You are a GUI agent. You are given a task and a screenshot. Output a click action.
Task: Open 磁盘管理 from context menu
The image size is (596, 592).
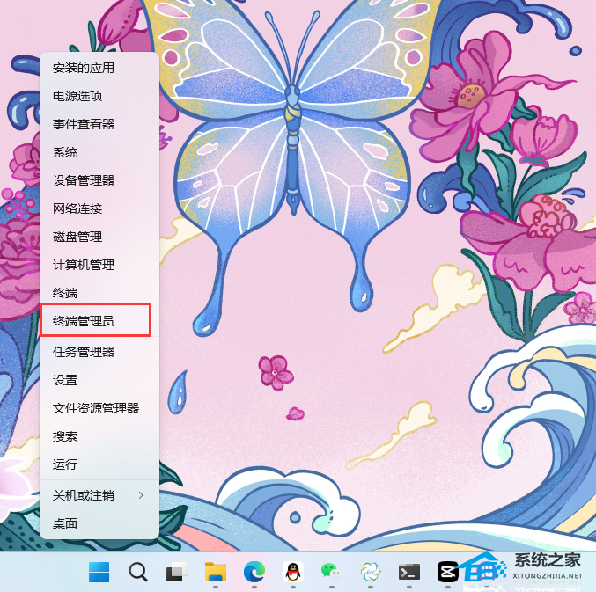click(x=77, y=237)
